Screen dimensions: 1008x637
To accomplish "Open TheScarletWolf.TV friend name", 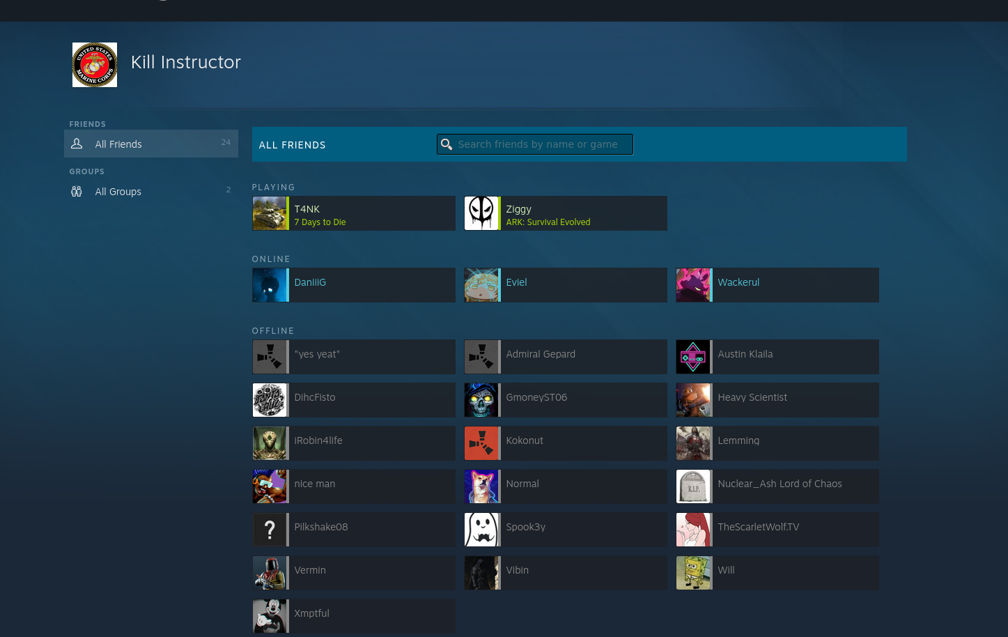I will (x=759, y=527).
